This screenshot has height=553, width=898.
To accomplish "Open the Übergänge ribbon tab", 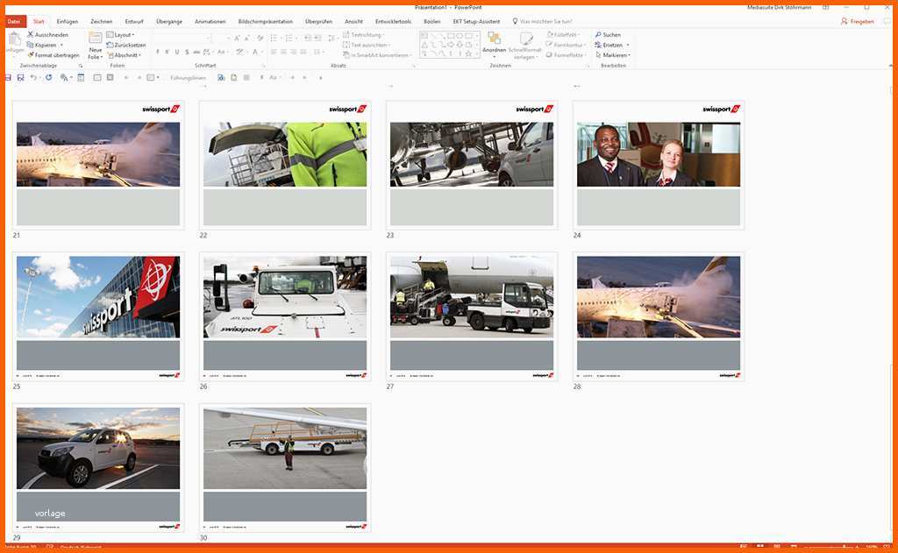I will tap(169, 21).
